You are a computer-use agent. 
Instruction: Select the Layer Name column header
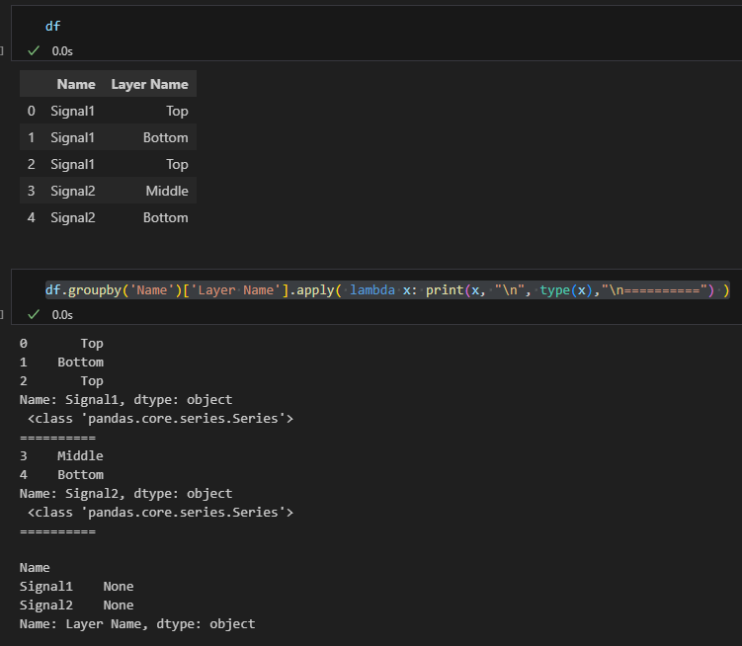[149, 84]
